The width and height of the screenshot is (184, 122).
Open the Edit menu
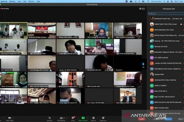(x=25, y=2)
